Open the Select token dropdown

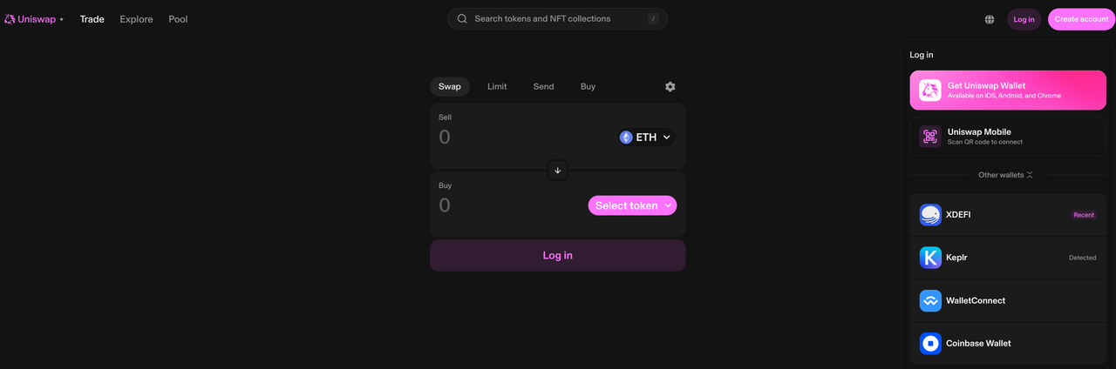tap(632, 205)
